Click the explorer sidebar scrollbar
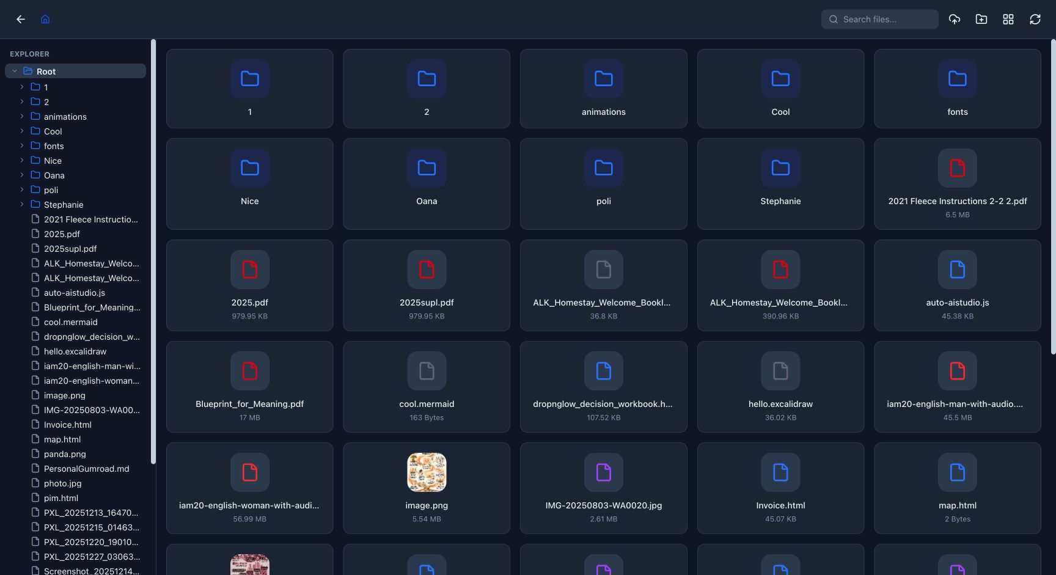Image resolution: width=1056 pixels, height=575 pixels. pos(153,251)
